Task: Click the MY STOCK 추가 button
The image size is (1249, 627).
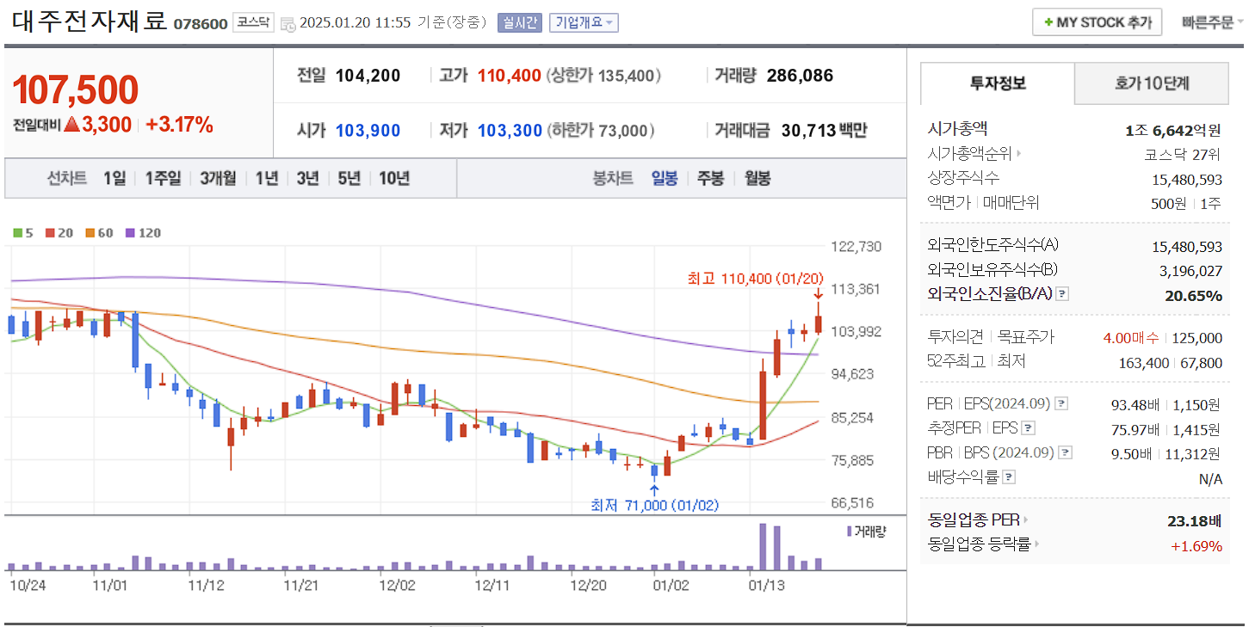Action: click(1097, 22)
